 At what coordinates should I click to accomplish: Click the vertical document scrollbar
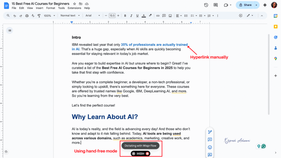point(268,74)
